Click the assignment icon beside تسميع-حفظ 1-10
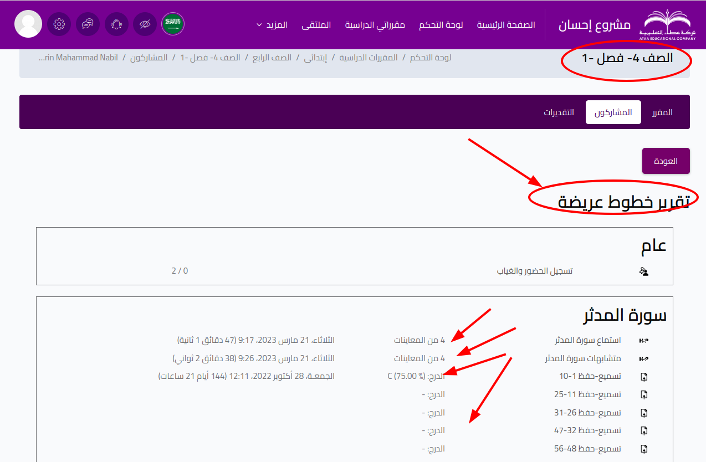This screenshot has width=706, height=462. (644, 377)
